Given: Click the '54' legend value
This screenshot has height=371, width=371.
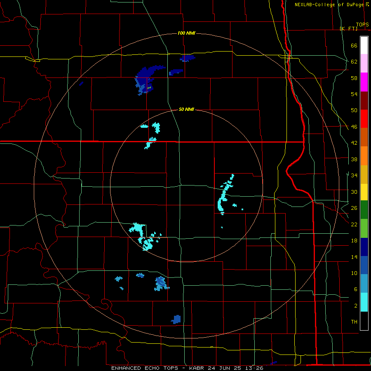Looking at the screenshot, I should [x=354, y=94].
